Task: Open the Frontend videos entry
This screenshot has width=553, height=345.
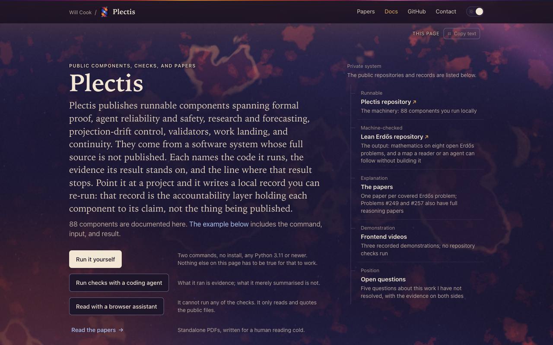Action: click(384, 237)
